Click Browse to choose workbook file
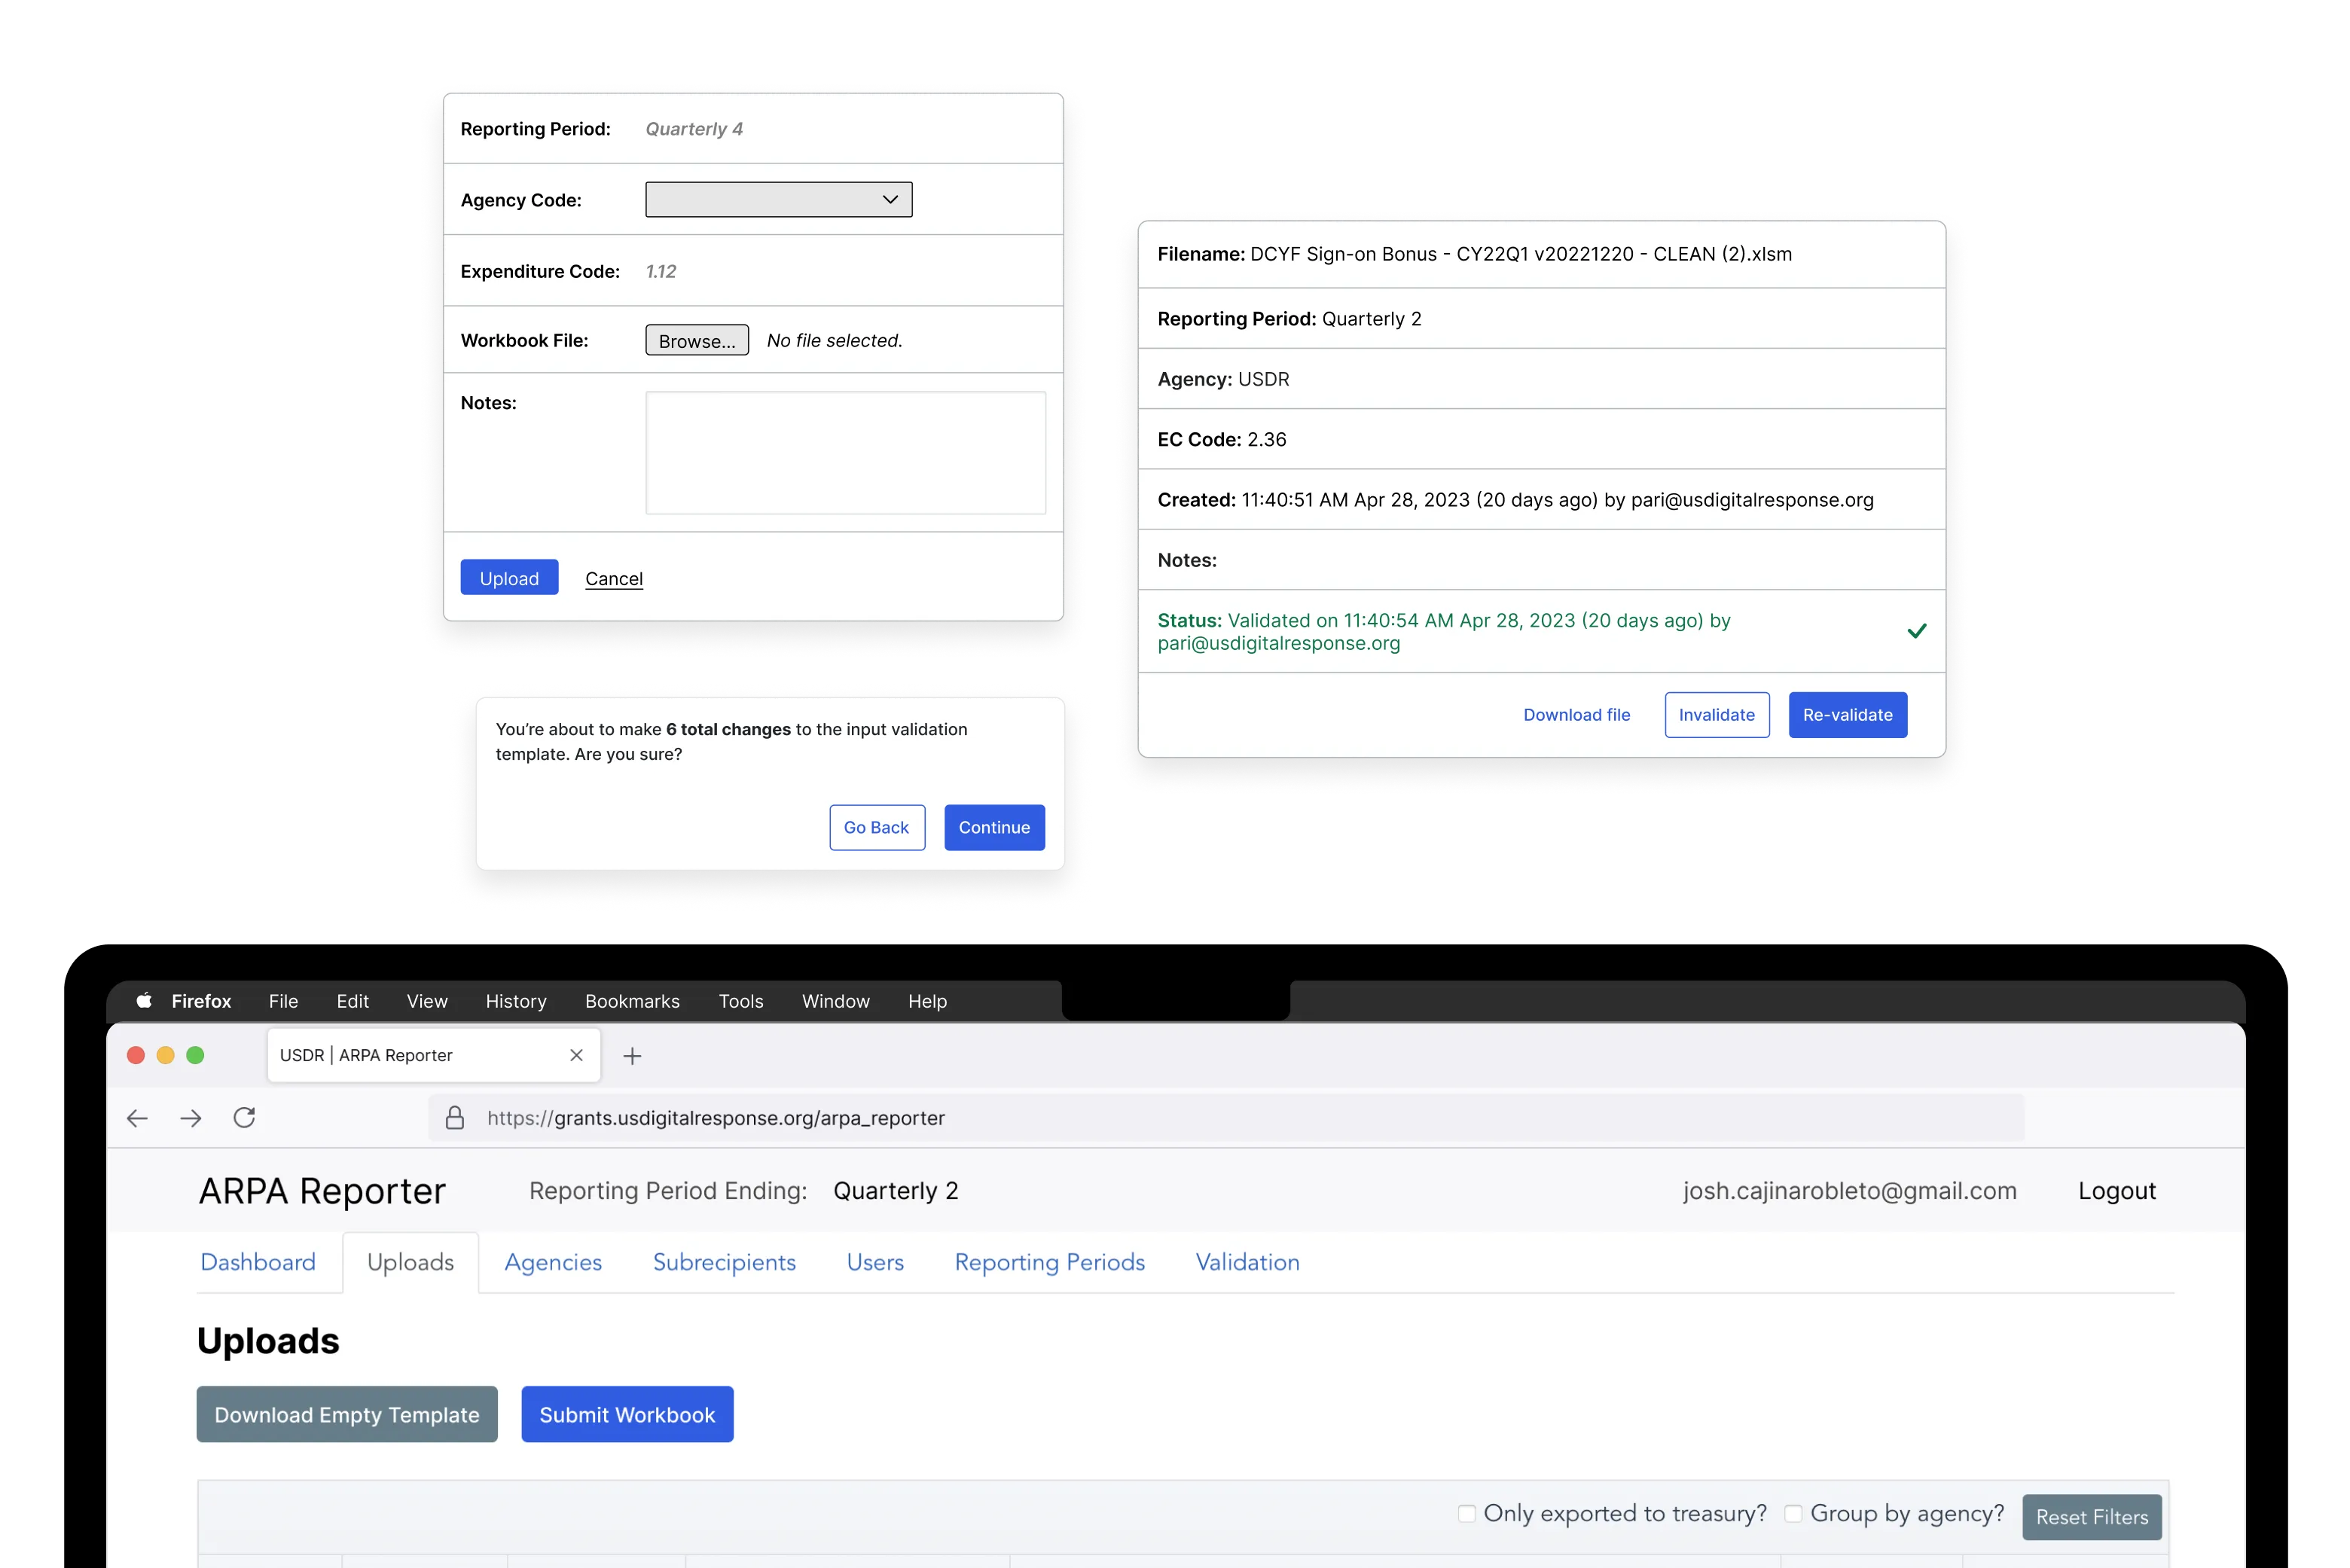2350x1568 pixels. [697, 340]
